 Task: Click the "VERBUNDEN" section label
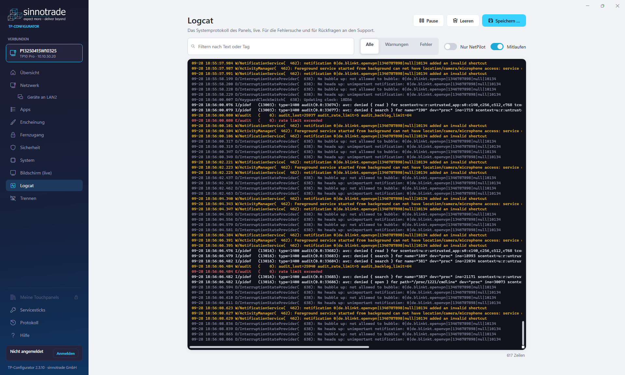tap(18, 39)
